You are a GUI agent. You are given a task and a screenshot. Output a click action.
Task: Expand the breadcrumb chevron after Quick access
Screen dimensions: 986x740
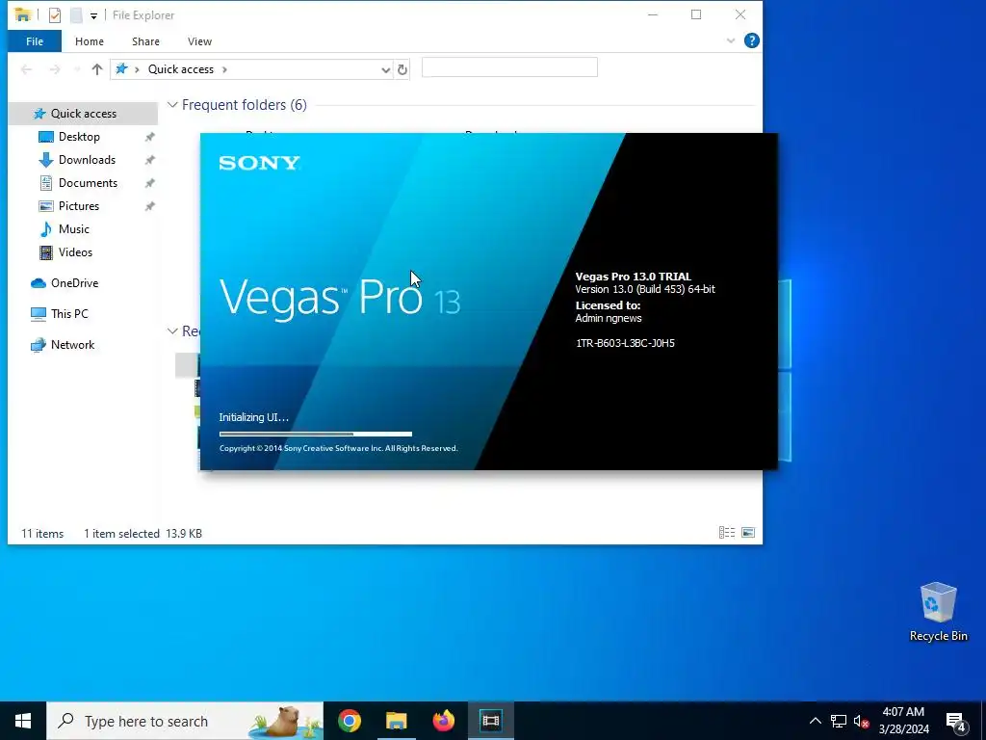[x=224, y=69]
